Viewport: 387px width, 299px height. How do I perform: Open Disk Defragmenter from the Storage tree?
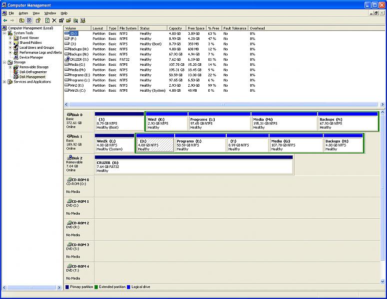pyautogui.click(x=32, y=72)
